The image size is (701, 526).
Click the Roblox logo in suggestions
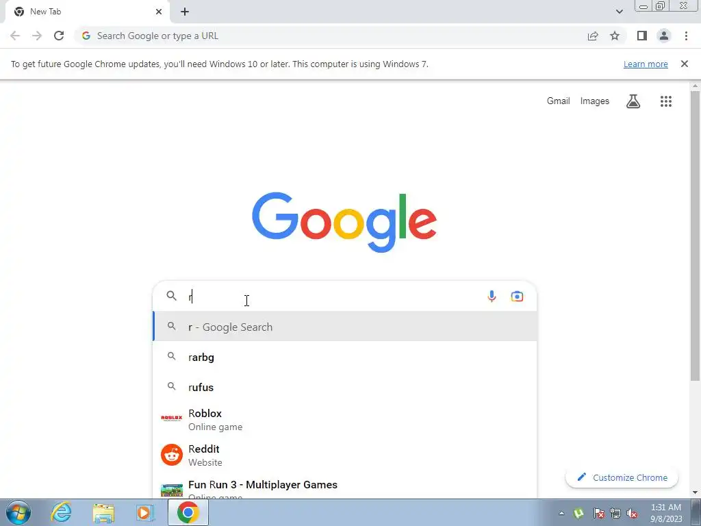point(172,418)
